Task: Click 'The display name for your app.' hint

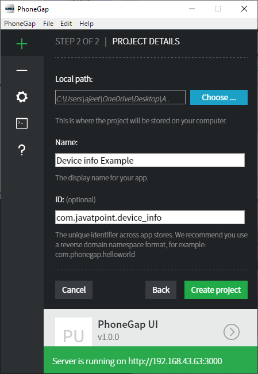Action: tap(102, 178)
